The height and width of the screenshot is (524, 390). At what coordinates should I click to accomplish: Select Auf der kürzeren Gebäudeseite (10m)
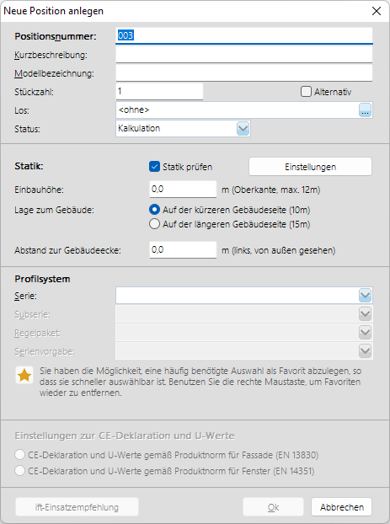pyautogui.click(x=154, y=210)
